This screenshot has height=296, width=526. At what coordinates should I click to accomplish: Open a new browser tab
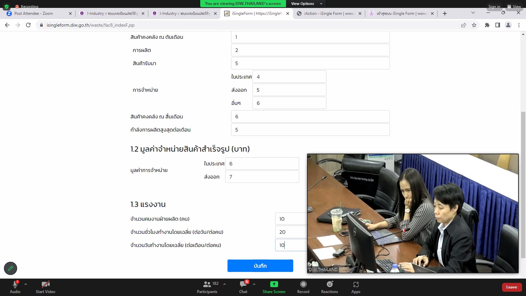coord(445,13)
